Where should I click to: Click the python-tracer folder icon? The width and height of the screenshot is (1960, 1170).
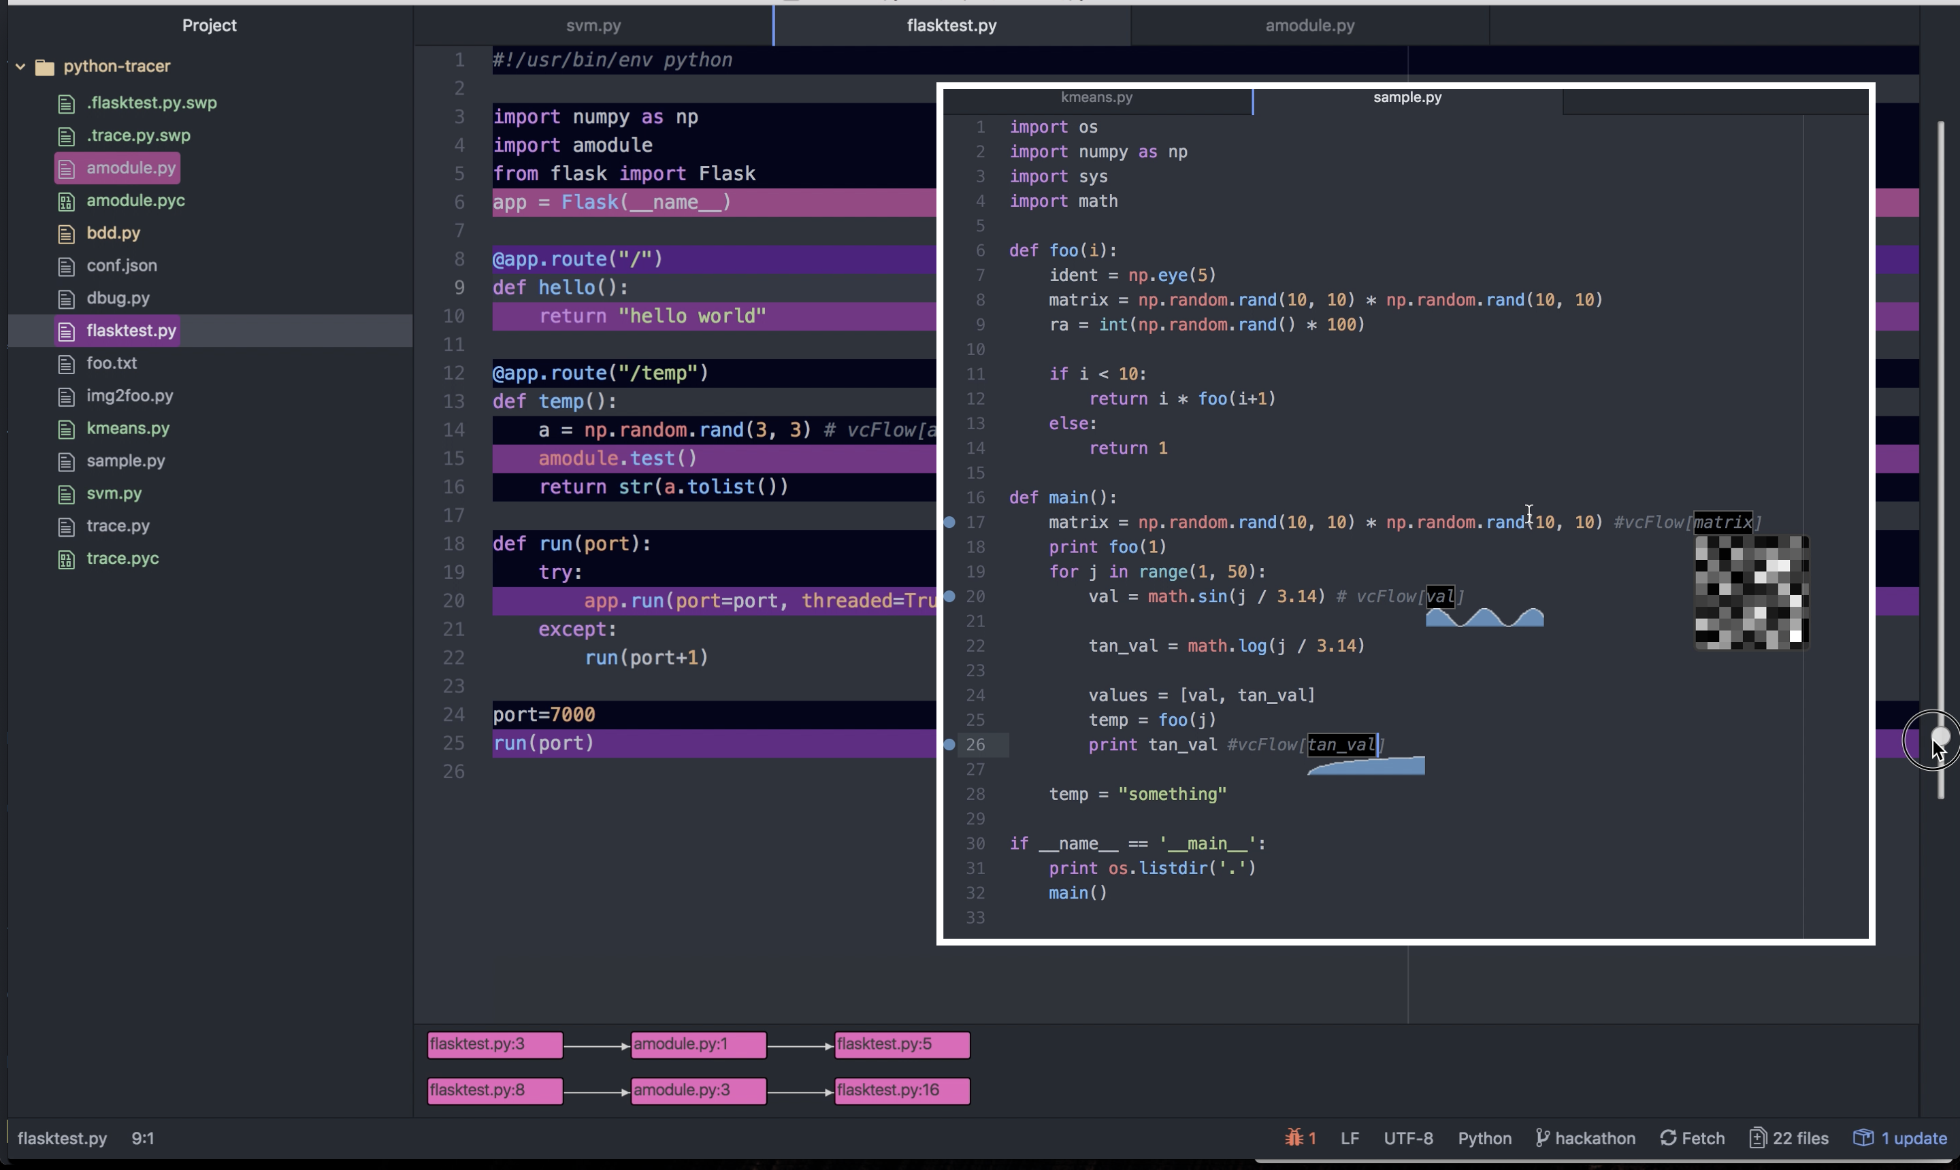pyautogui.click(x=46, y=67)
